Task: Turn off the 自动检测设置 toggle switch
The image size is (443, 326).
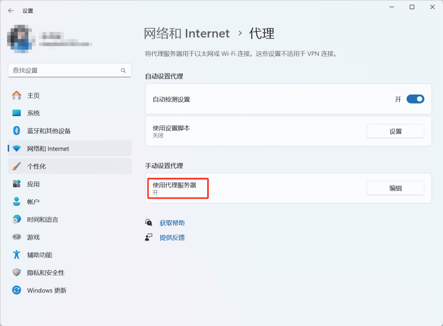Action: point(415,99)
